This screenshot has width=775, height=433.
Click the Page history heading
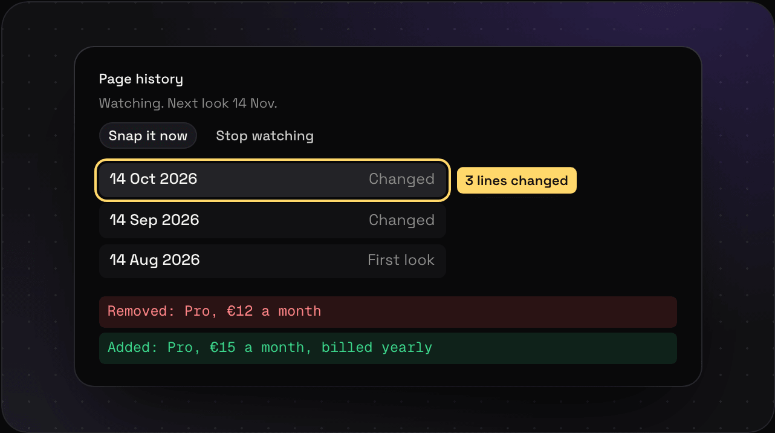click(x=141, y=79)
